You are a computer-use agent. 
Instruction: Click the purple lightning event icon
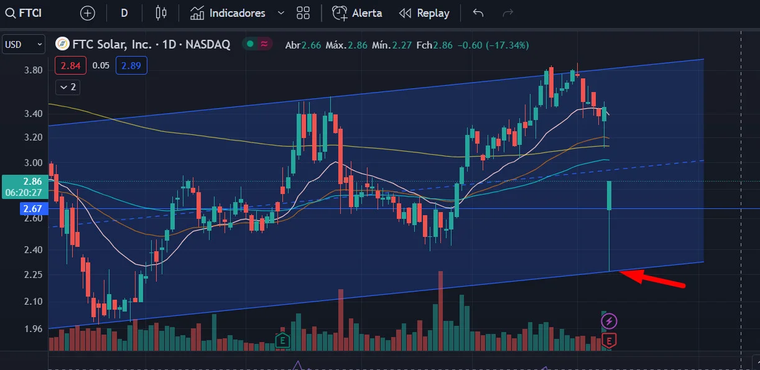point(609,321)
